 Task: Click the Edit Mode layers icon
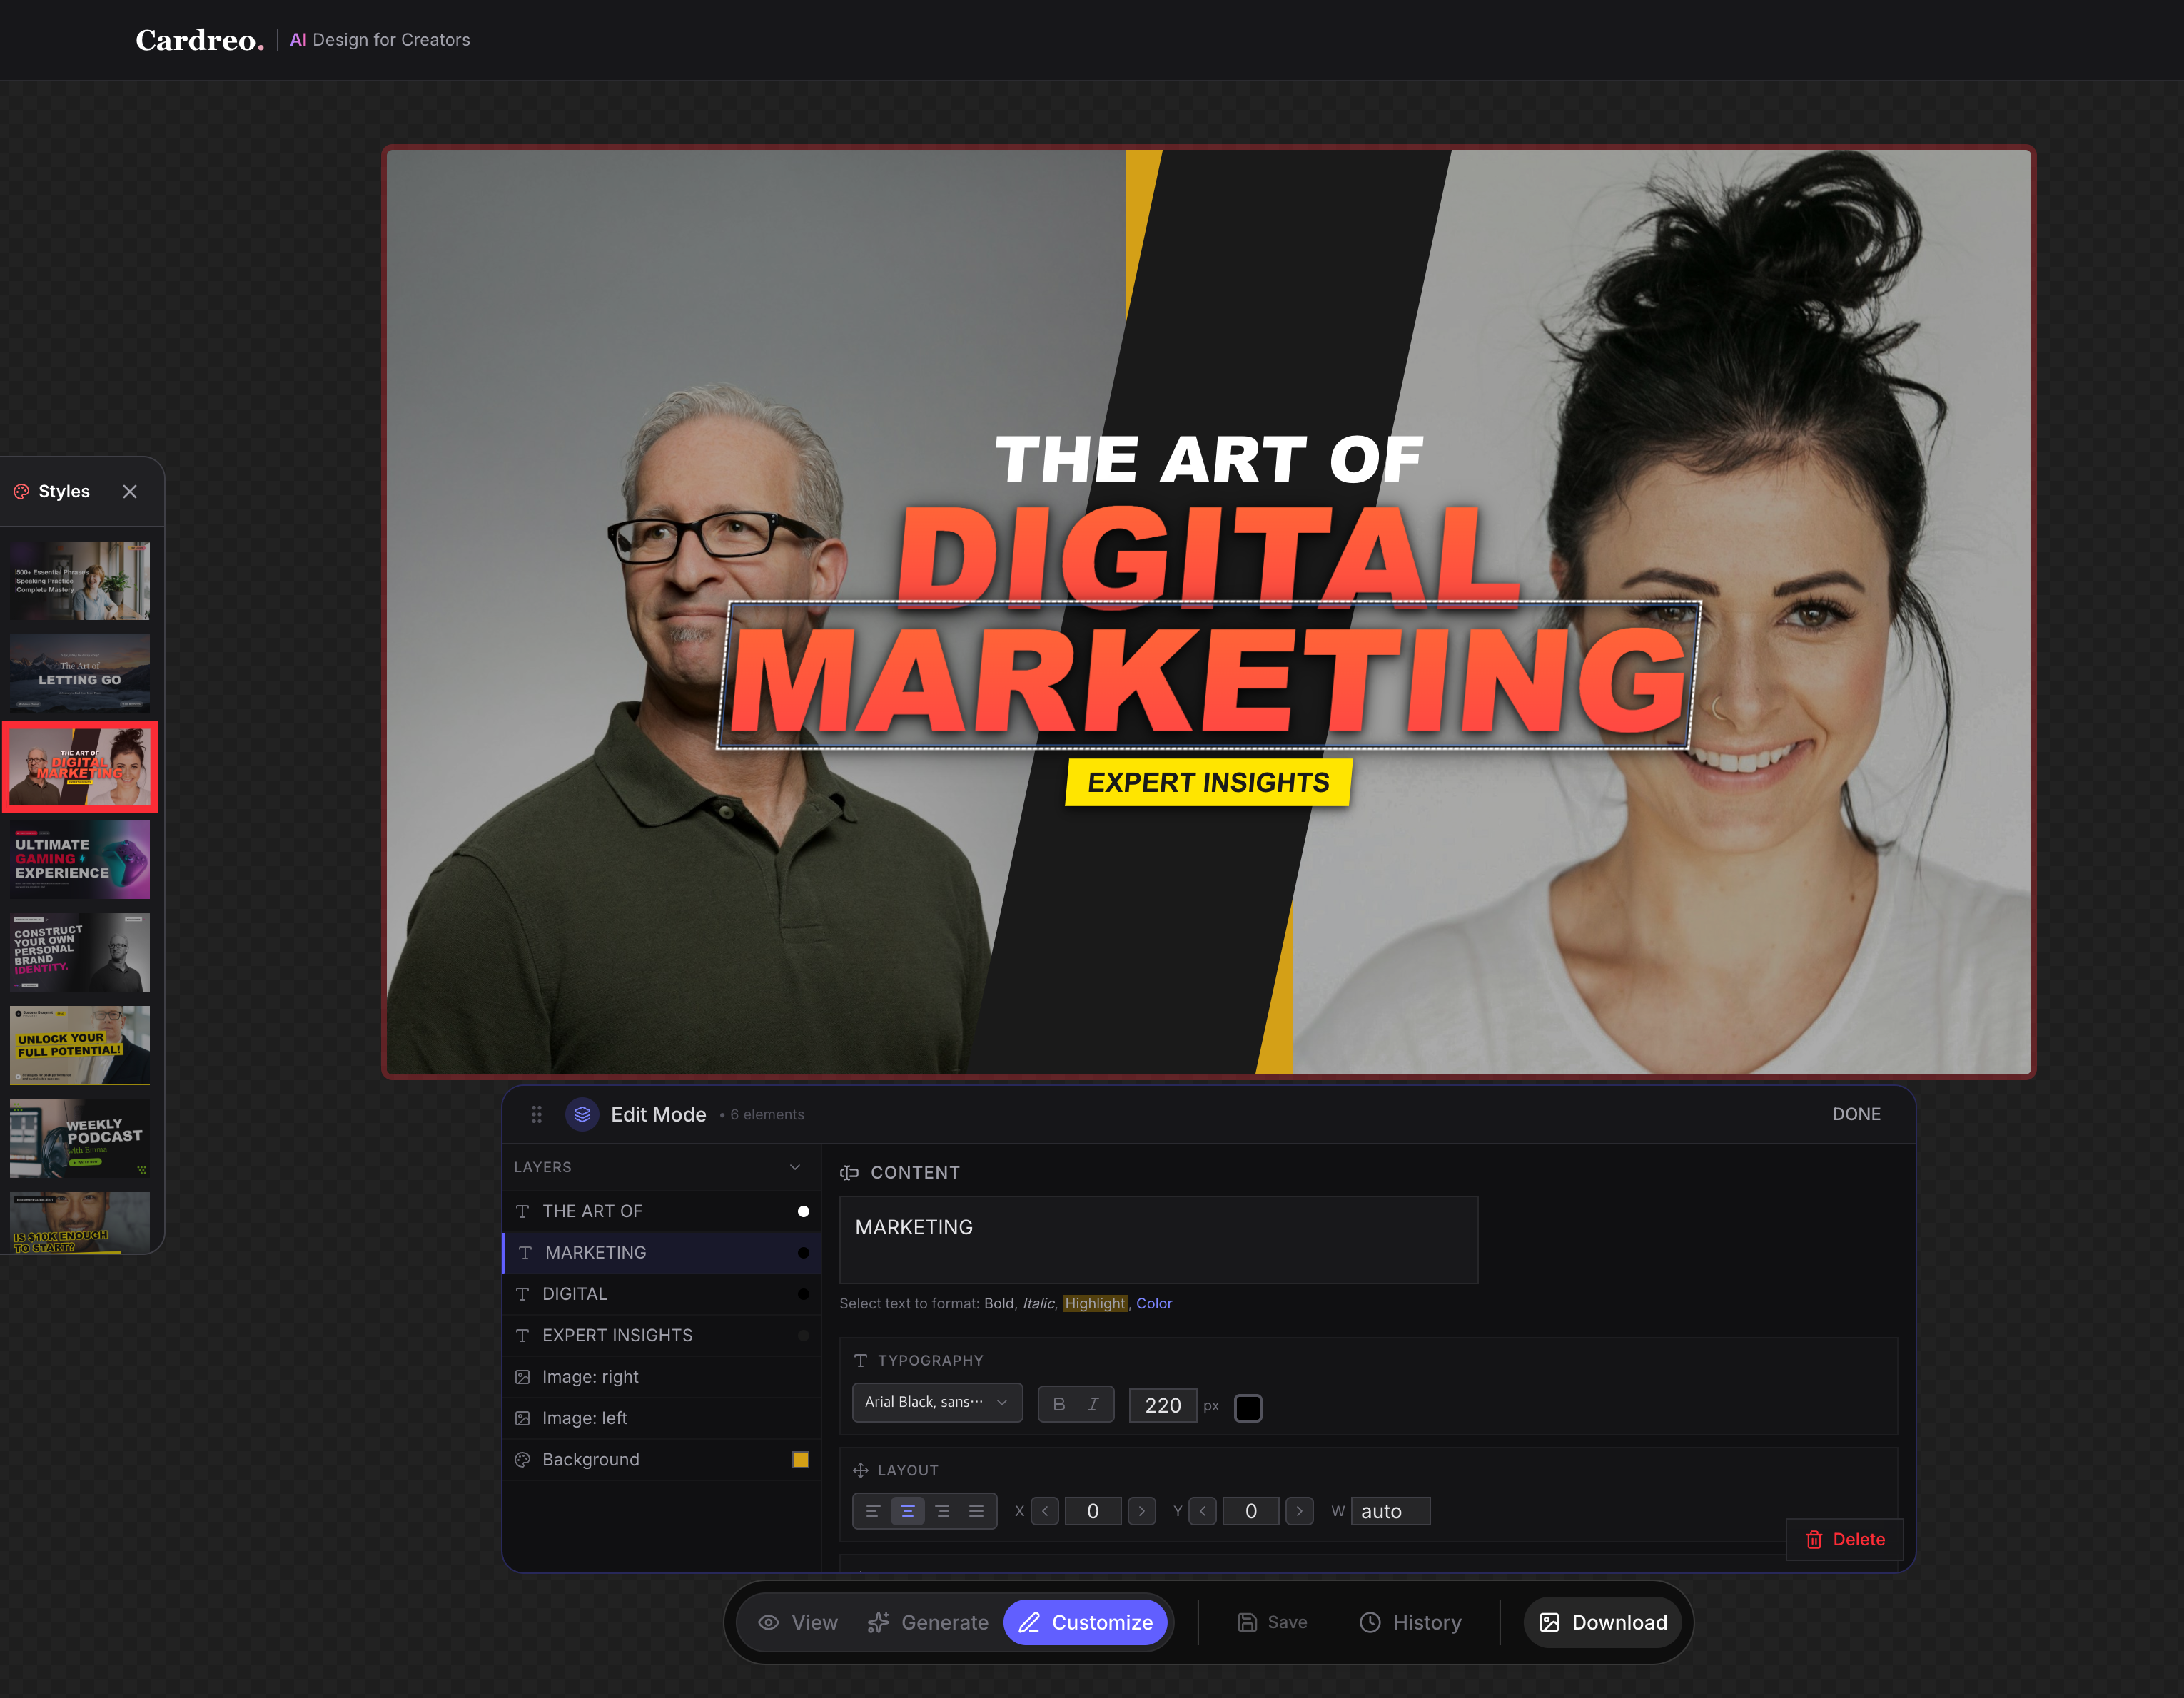click(582, 1114)
